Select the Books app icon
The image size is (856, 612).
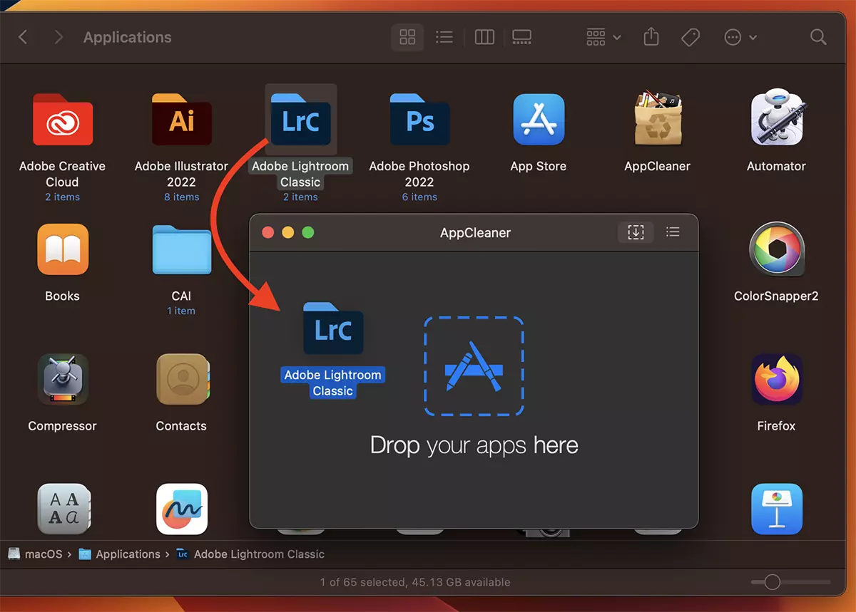click(x=63, y=249)
